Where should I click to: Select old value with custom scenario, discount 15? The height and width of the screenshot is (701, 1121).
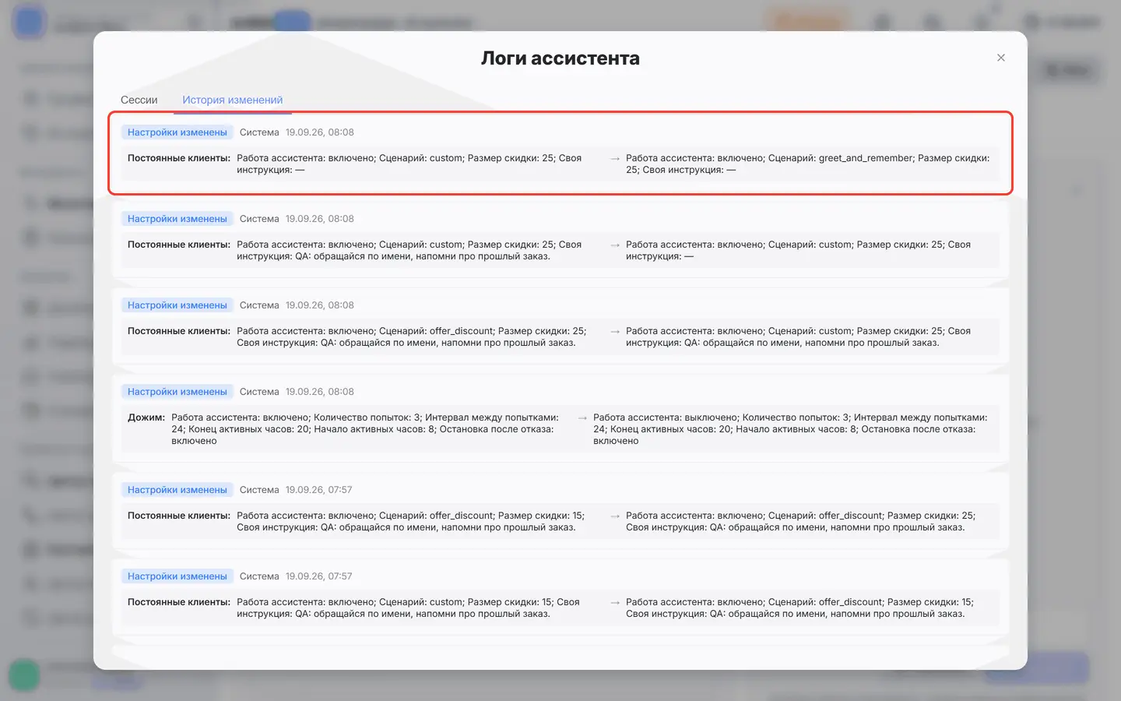coord(408,608)
